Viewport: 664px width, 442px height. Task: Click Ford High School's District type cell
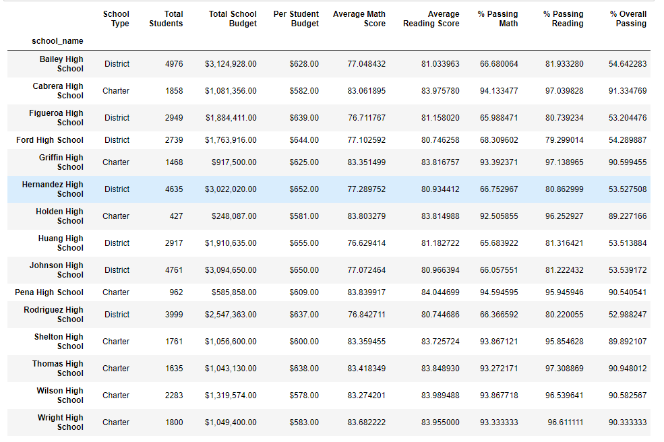pos(117,140)
